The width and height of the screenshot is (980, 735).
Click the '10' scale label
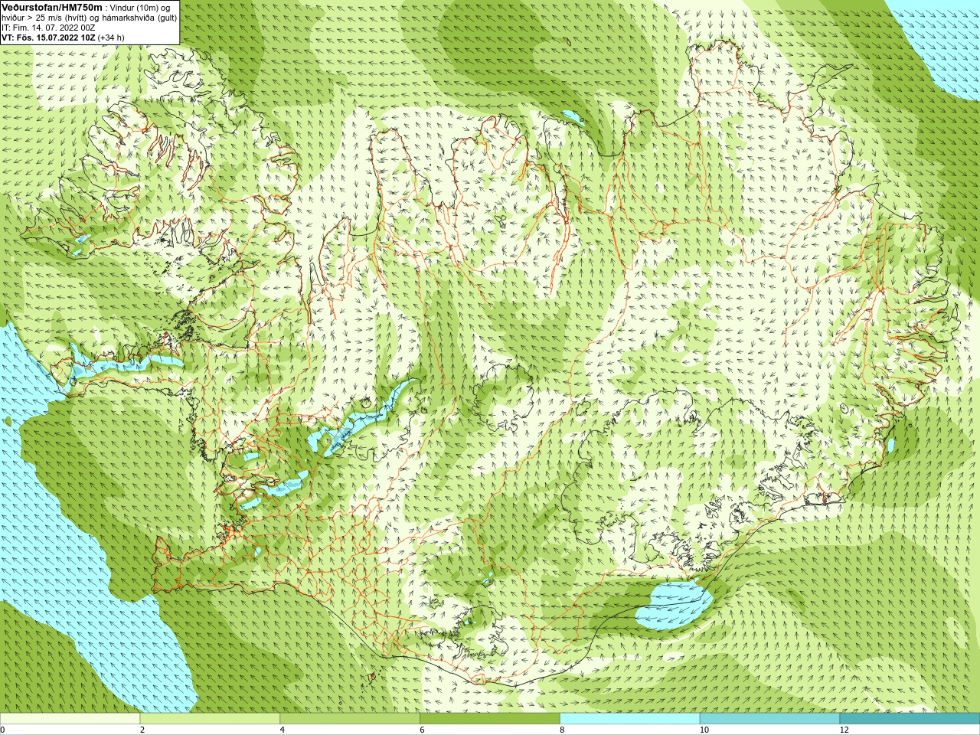(704, 730)
